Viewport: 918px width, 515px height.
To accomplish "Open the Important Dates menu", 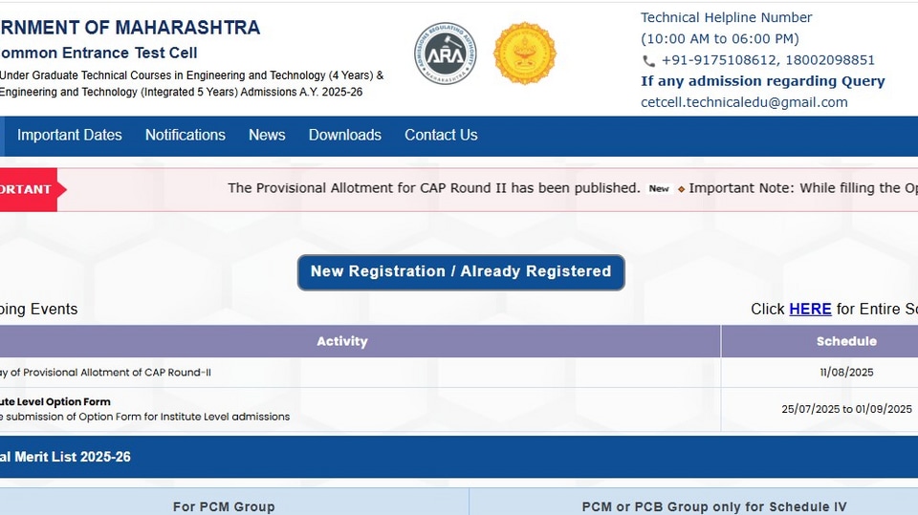I will pyautogui.click(x=69, y=135).
